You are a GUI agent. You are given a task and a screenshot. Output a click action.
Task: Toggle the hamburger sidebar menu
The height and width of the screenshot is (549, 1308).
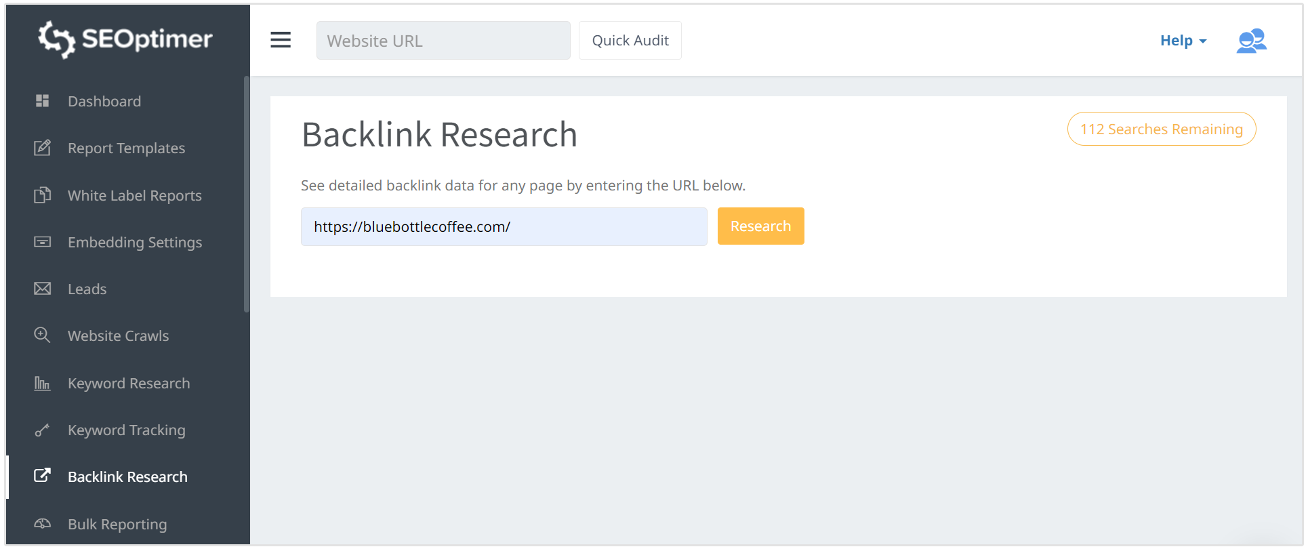[281, 40]
